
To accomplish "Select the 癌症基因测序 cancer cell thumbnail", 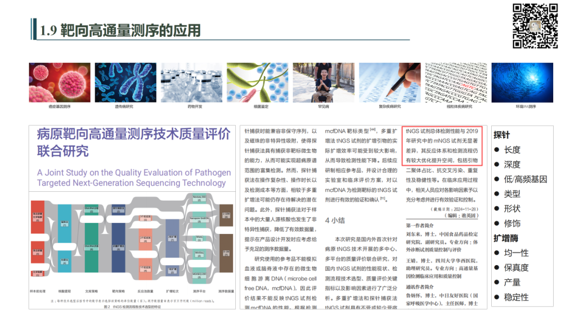I will [59, 83].
